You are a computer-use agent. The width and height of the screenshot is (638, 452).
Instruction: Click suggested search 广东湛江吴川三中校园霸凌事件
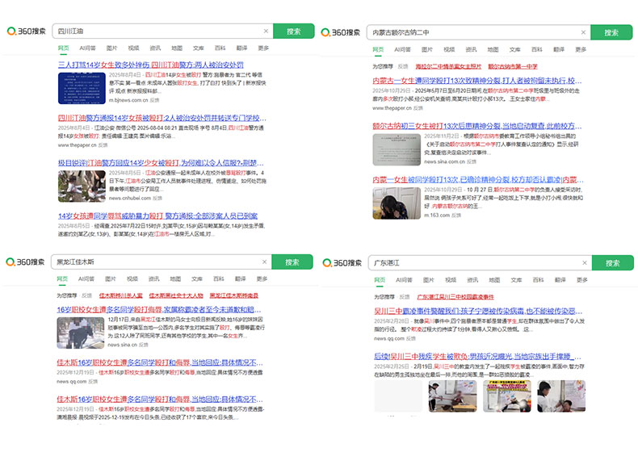(455, 296)
